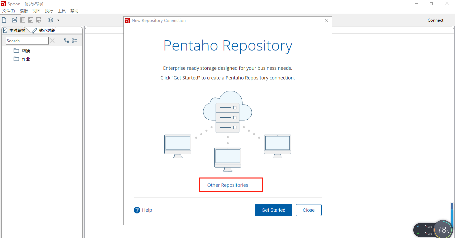Minimize the Spoon window

(417, 3)
